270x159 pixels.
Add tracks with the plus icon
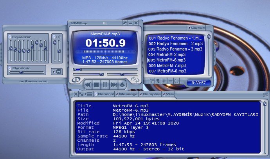pos(164,81)
